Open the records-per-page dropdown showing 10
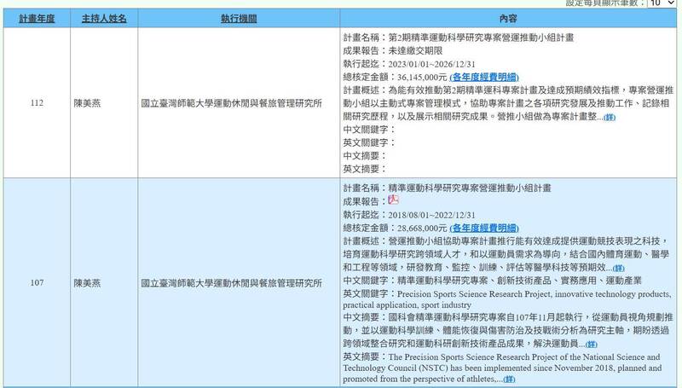 [x=661, y=3]
